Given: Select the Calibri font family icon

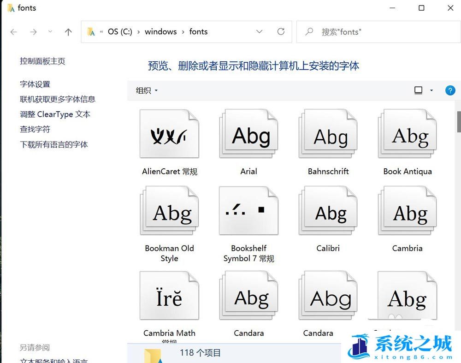Looking at the screenshot, I should 328,211.
